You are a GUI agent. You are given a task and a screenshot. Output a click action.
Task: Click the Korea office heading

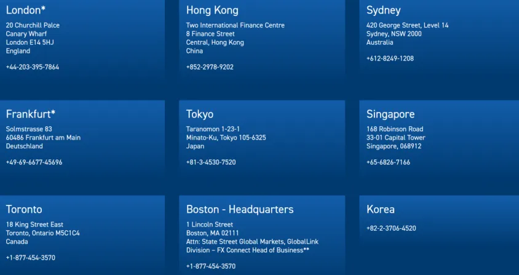click(381, 209)
